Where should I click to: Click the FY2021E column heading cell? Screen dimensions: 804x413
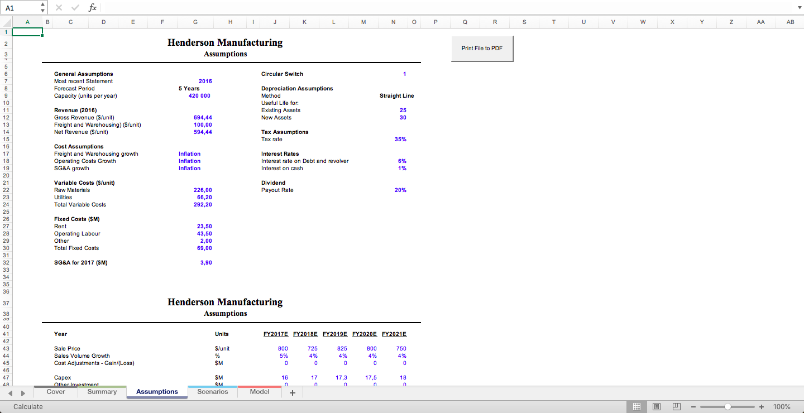(394, 334)
